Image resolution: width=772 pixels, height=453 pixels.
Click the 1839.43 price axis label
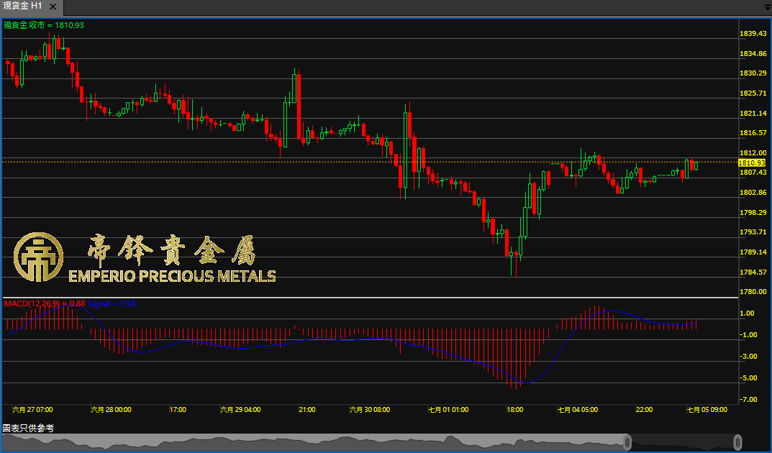point(752,34)
